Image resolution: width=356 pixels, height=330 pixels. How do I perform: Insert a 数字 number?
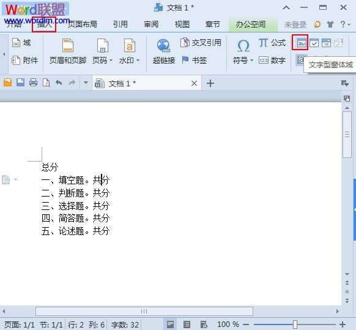[272, 61]
